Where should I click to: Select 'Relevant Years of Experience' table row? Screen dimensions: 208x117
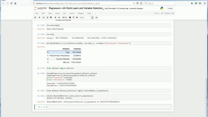tap(64, 56)
